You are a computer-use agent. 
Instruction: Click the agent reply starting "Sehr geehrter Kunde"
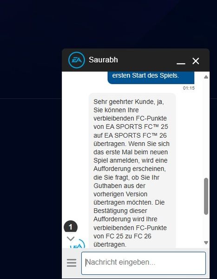click(132, 171)
